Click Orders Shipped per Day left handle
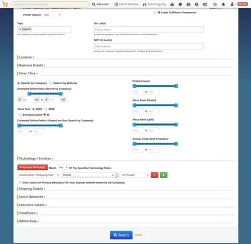 (19, 126)
